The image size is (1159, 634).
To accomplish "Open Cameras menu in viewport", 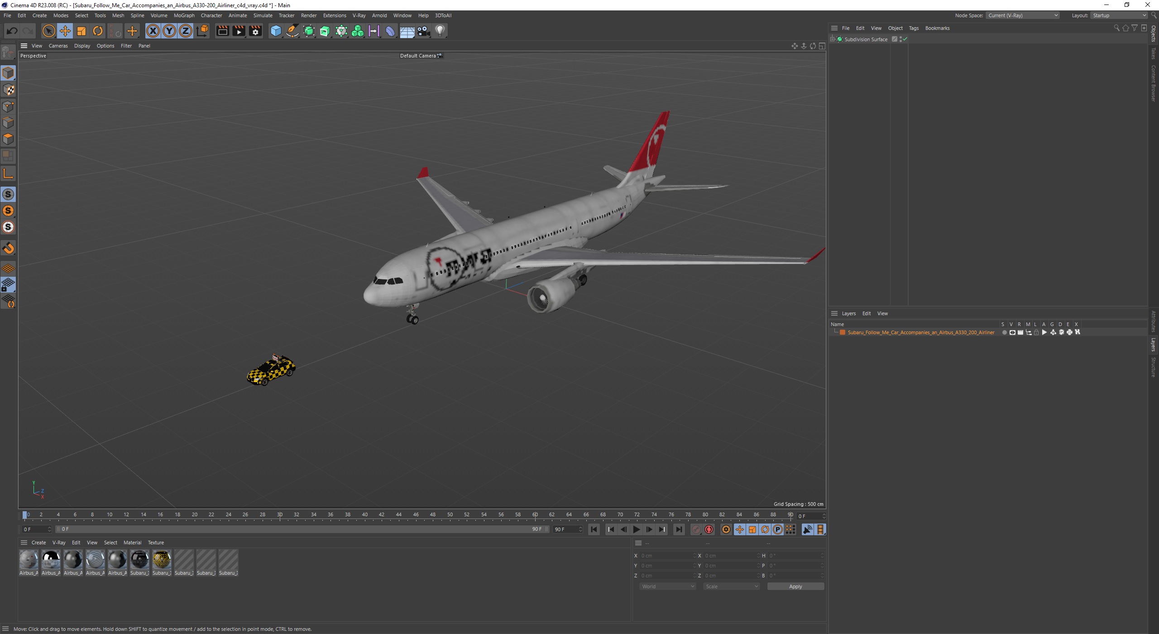I will (x=58, y=46).
